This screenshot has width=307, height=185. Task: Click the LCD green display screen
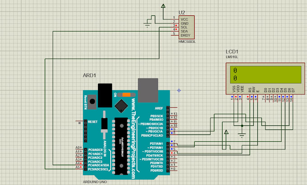coord(265,74)
